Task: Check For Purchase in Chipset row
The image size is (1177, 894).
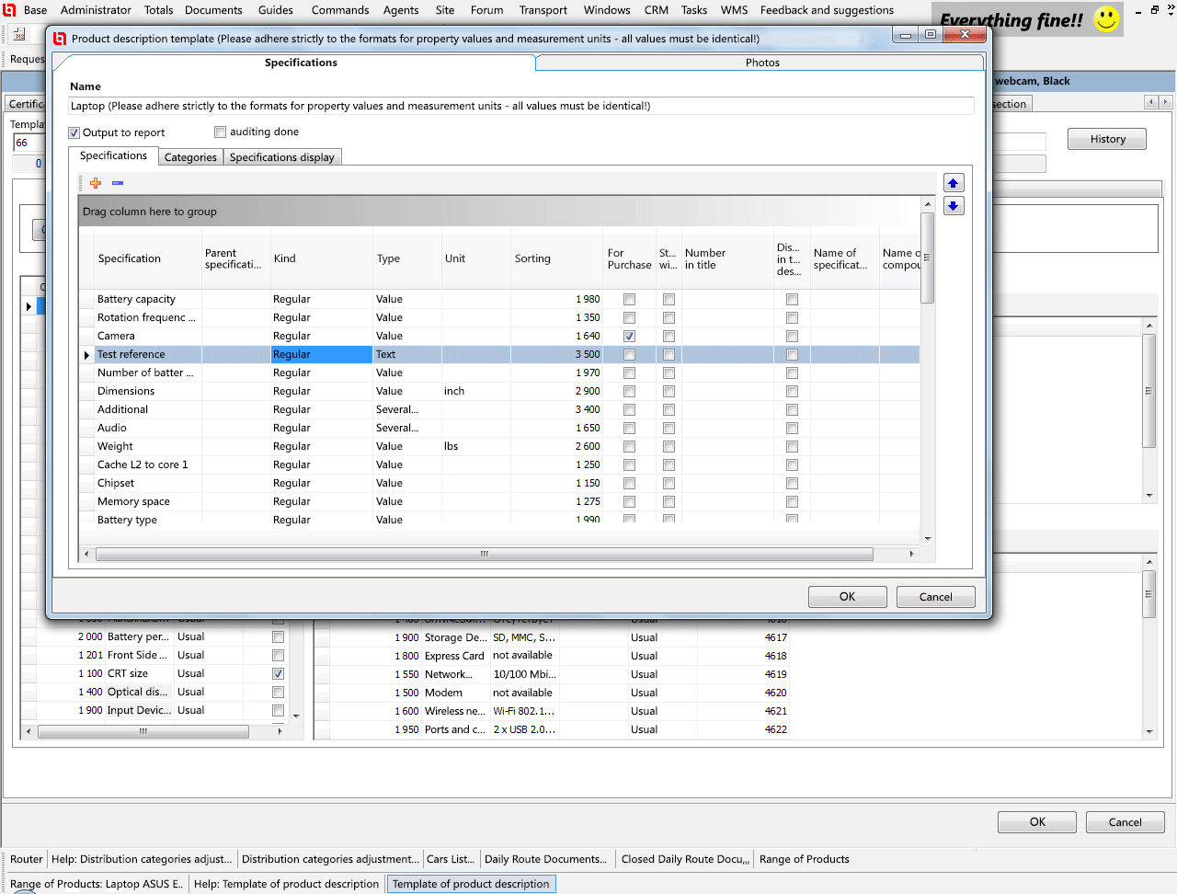Action: click(x=629, y=483)
